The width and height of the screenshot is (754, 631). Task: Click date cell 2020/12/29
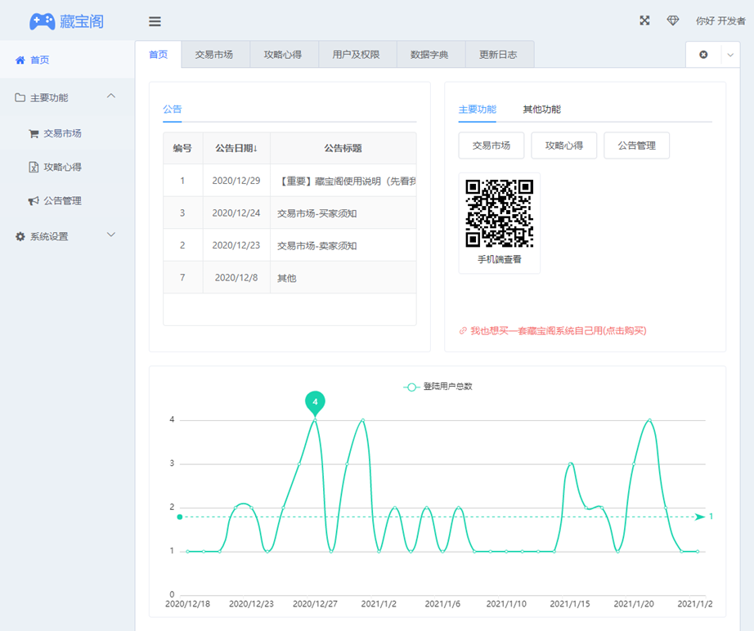pos(236,181)
